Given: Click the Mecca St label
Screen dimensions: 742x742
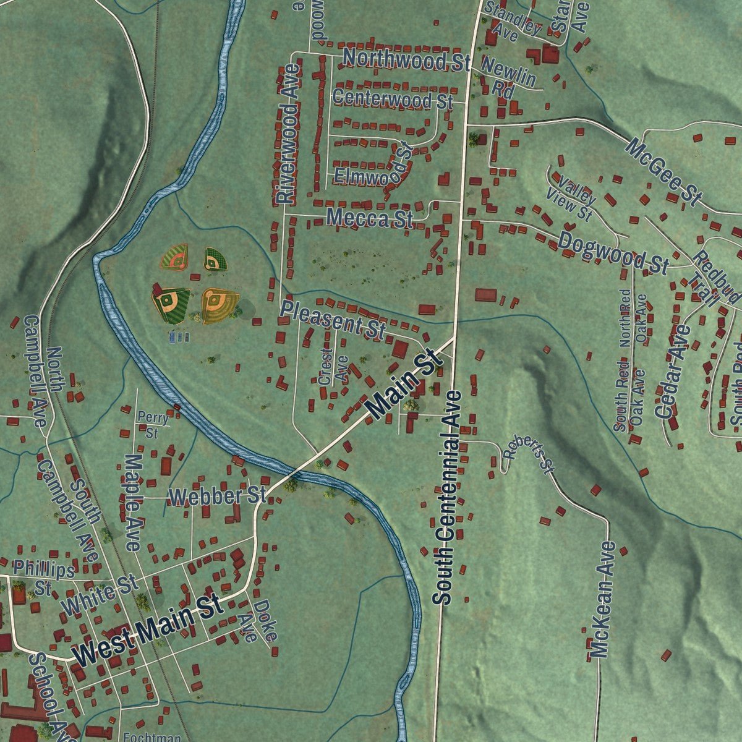Looking at the screenshot, I should click(x=370, y=218).
